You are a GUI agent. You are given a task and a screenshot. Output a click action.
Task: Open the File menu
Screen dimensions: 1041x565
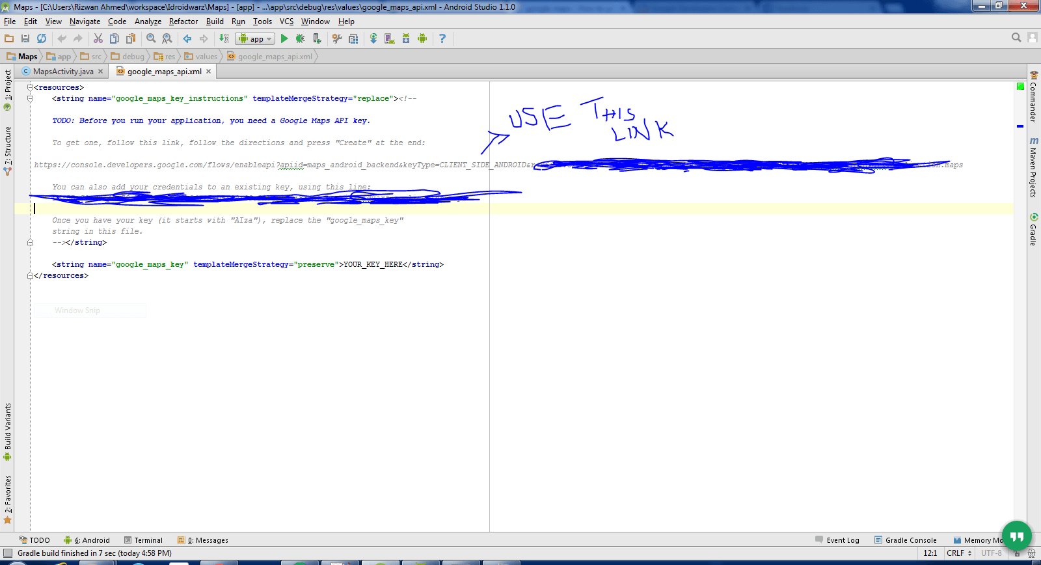[x=10, y=21]
